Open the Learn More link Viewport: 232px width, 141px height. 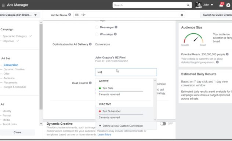point(104,134)
